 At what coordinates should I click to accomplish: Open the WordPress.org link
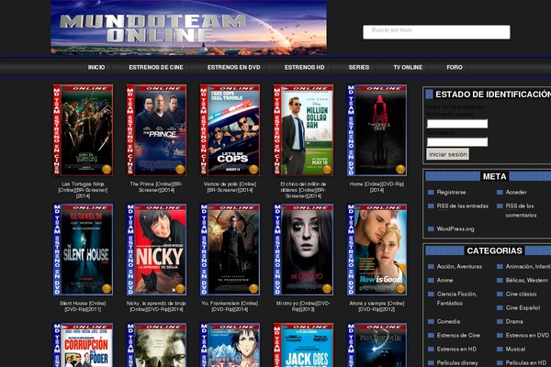coord(455,228)
